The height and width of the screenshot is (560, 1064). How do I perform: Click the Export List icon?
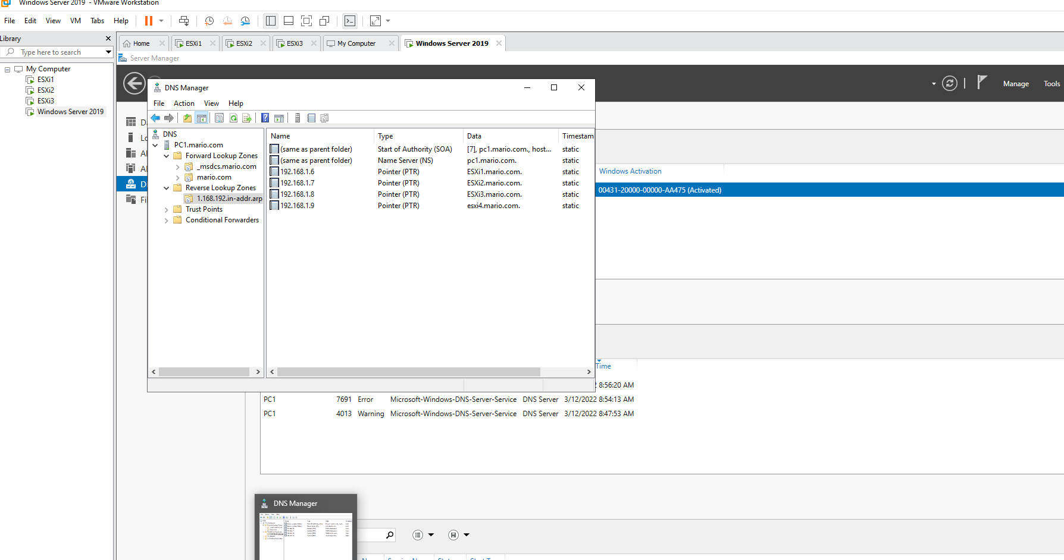247,118
